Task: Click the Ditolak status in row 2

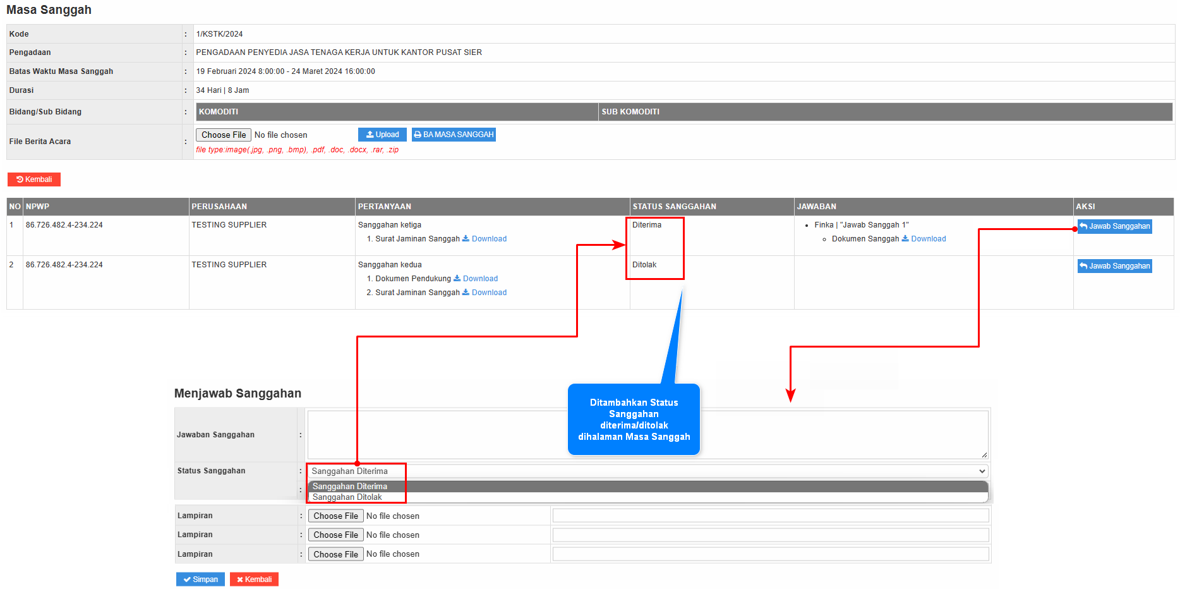Action: click(644, 265)
